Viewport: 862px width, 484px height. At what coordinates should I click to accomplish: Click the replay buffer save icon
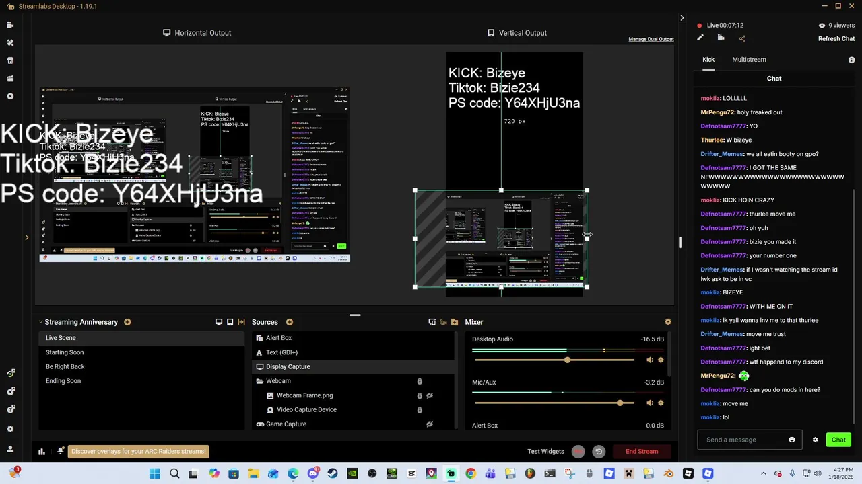(x=599, y=452)
